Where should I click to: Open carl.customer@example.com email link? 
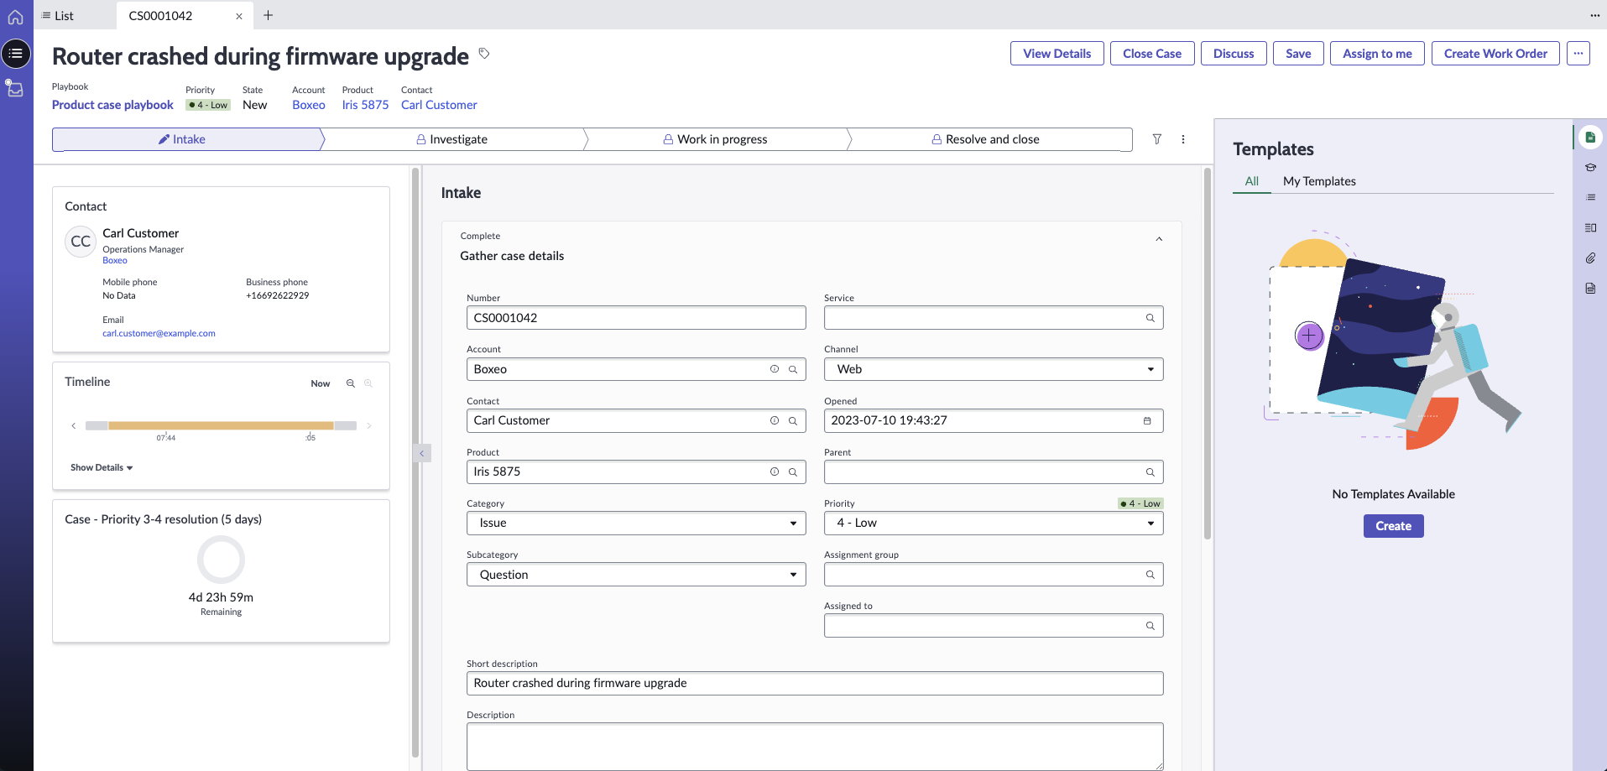(159, 333)
